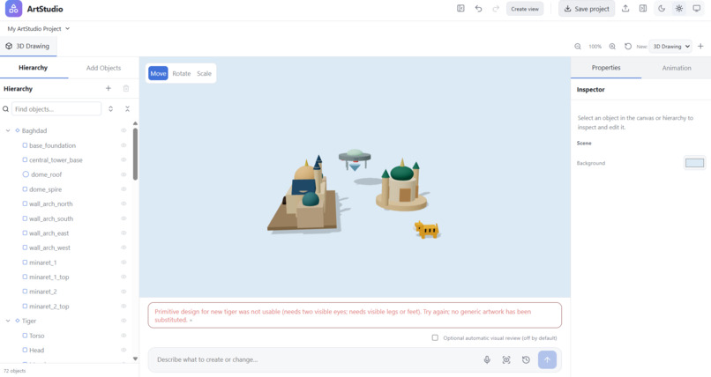Toggle the left sidebar panel icon

460,9
